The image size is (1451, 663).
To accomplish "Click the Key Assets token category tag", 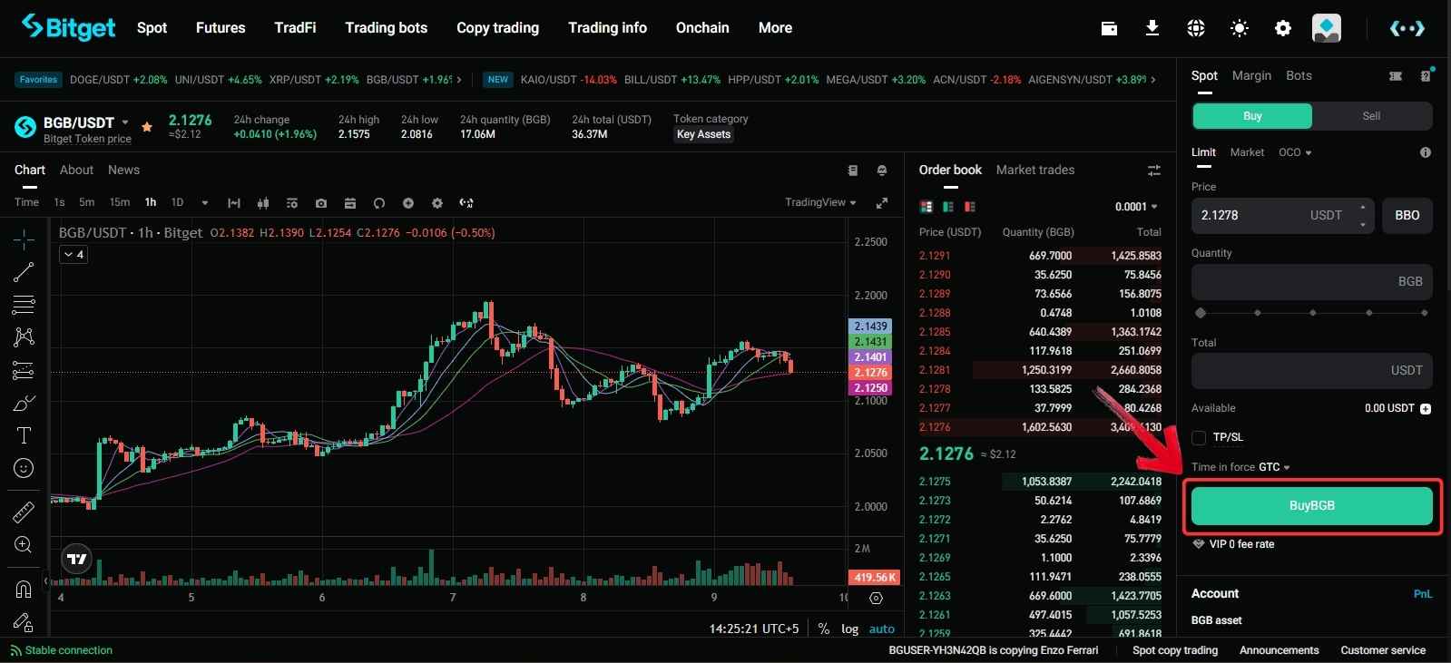I will point(704,134).
